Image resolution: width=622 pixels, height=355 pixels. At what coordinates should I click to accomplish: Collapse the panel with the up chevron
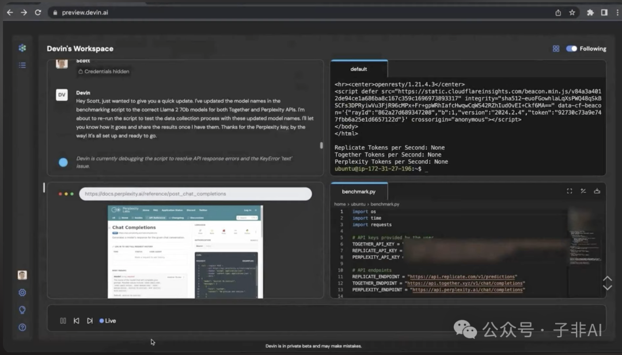click(x=608, y=279)
